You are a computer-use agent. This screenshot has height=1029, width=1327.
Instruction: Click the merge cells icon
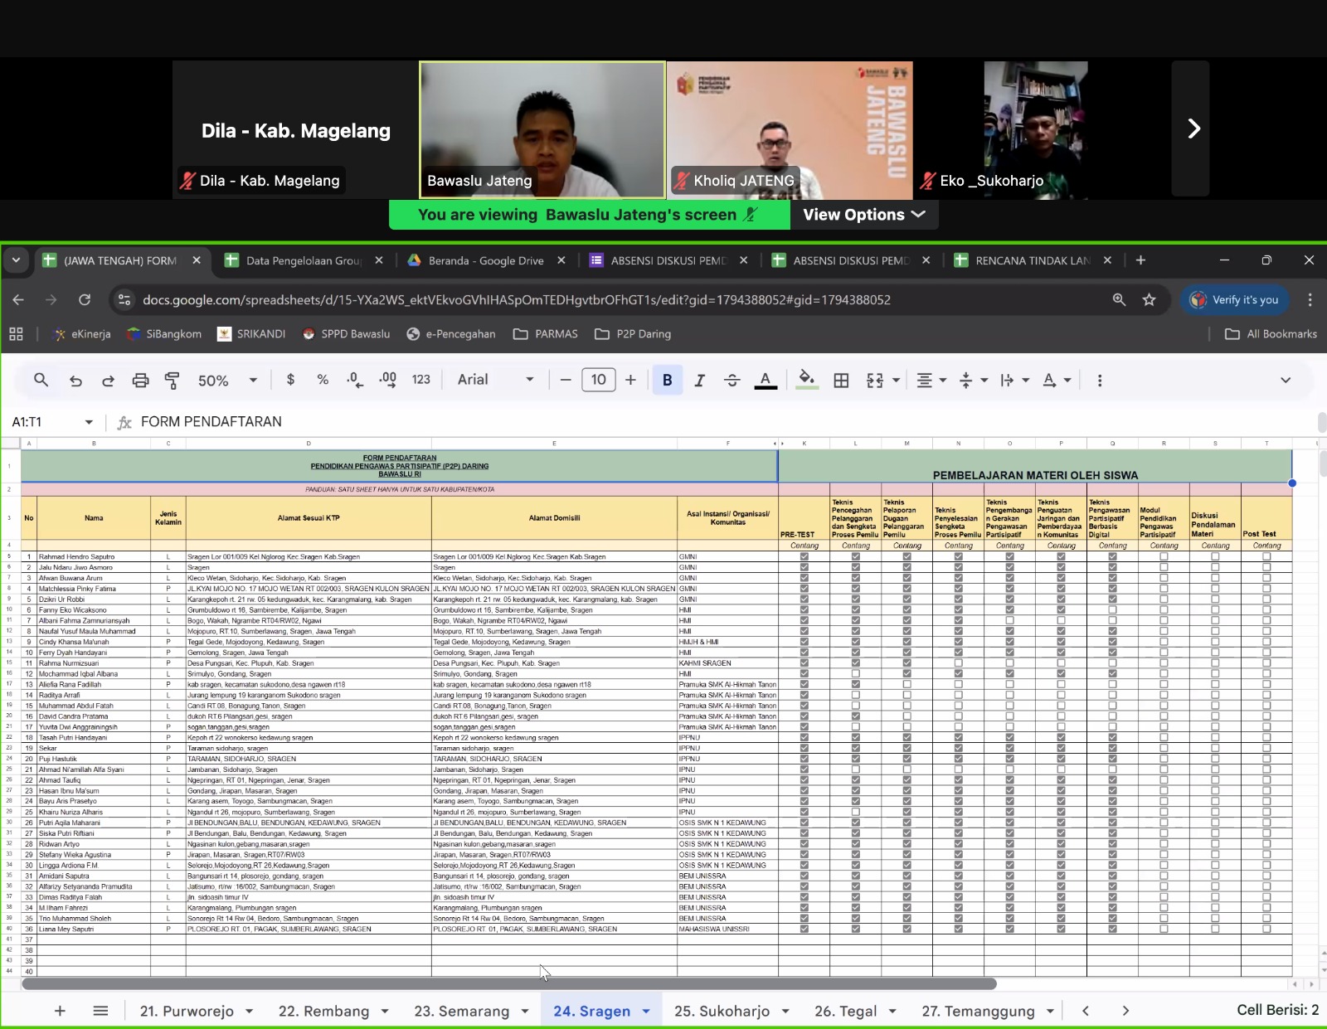pos(875,381)
